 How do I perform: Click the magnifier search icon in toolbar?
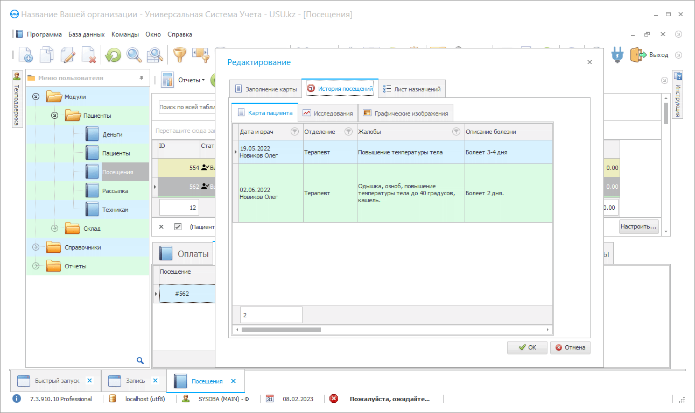click(x=134, y=54)
